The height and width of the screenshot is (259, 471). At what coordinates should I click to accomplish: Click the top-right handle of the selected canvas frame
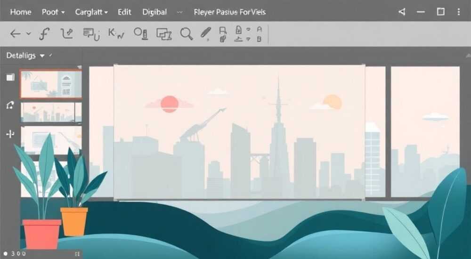(364, 66)
